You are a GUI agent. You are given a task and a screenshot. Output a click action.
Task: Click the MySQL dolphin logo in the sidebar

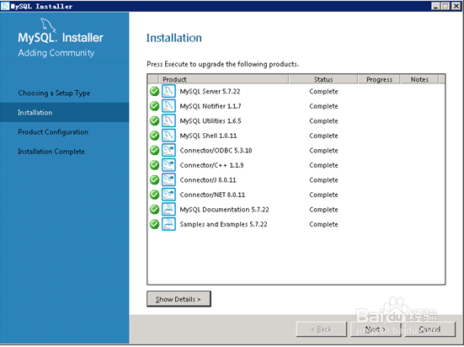point(48,25)
